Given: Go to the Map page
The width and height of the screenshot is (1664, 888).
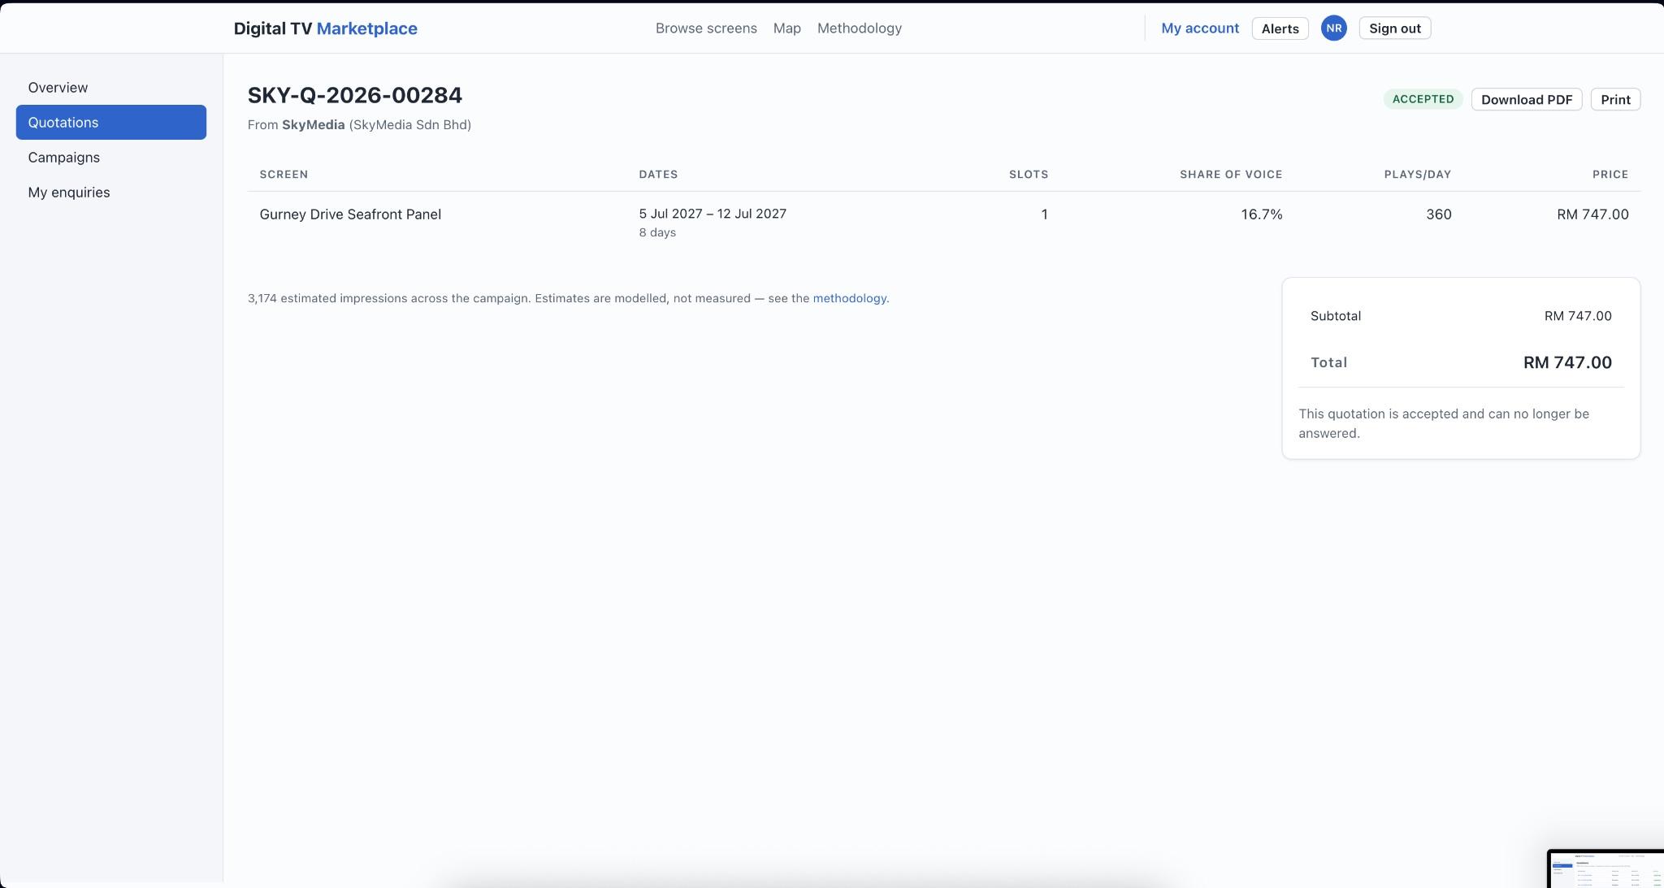Looking at the screenshot, I should click(786, 28).
